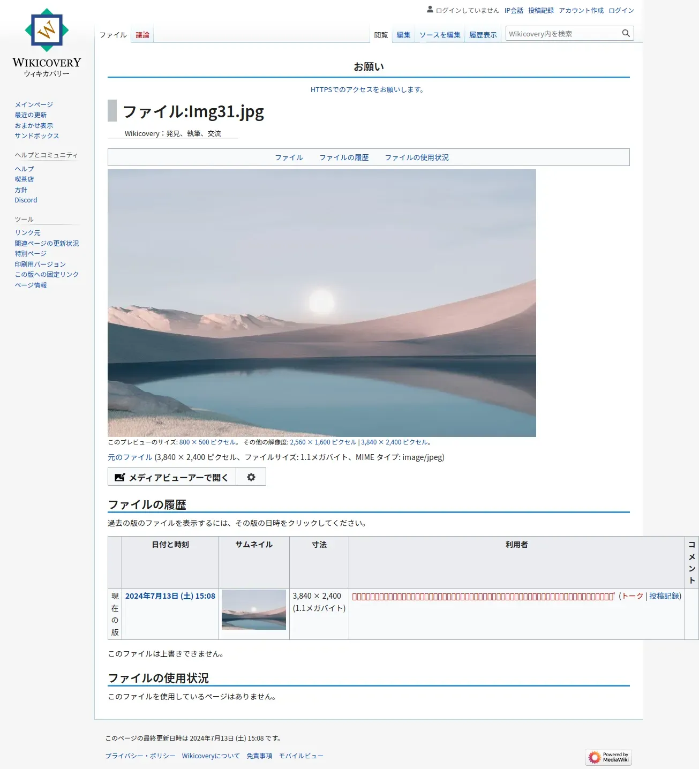The width and height of the screenshot is (699, 769).
Task: Open the 議論 tab
Action: click(x=142, y=35)
